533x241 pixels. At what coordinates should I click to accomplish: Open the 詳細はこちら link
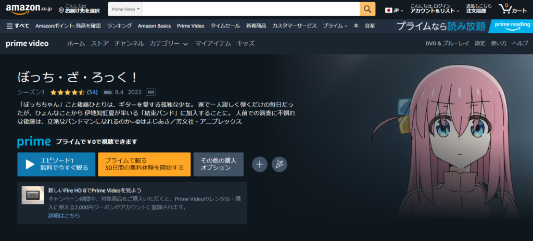click(x=64, y=215)
